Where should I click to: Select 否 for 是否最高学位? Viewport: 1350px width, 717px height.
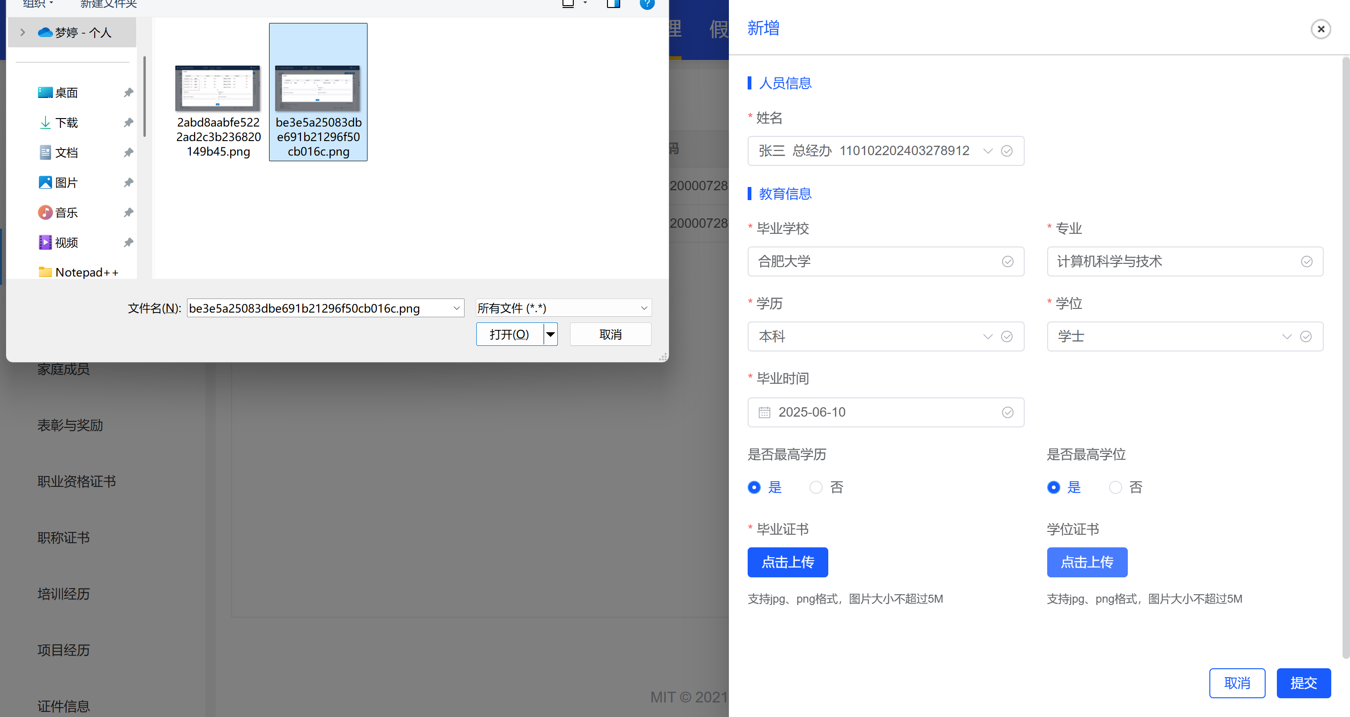click(1115, 487)
